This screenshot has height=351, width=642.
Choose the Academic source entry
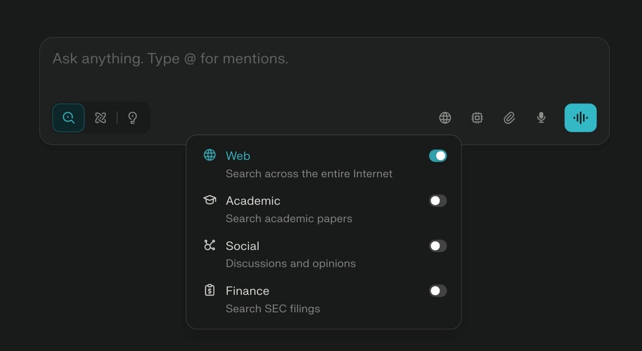point(253,201)
